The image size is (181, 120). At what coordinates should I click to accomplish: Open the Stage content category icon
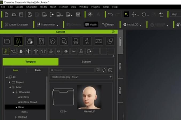point(99,41)
